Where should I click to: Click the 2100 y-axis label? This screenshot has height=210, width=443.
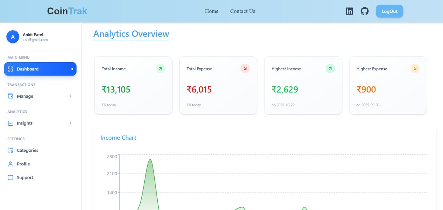(112, 174)
